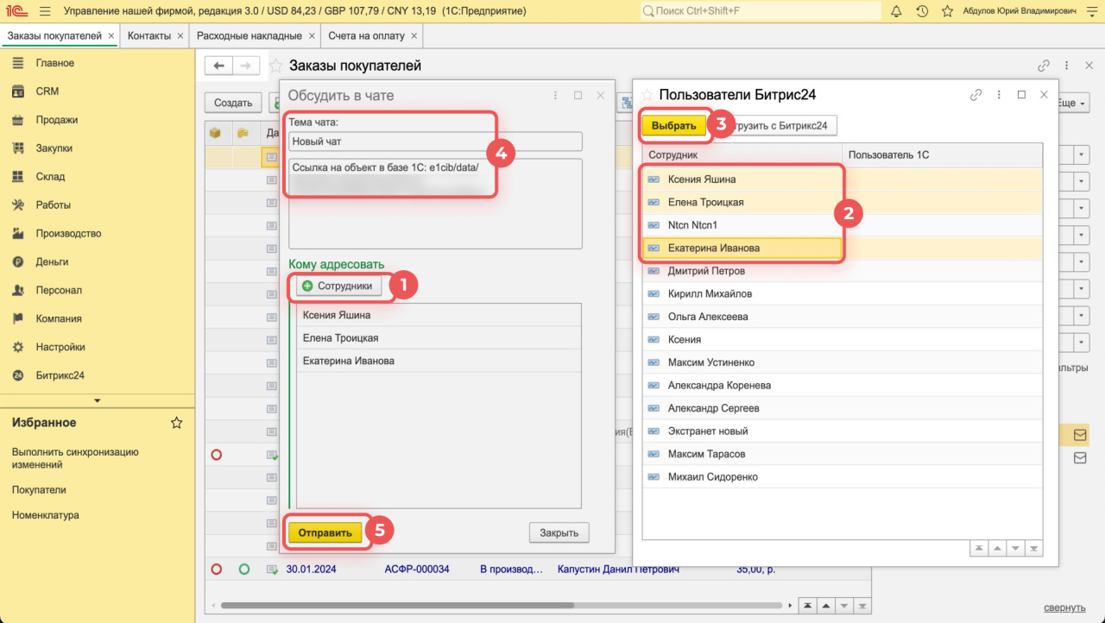
Task: Open the top-right service menu icon
Action: (x=1091, y=11)
